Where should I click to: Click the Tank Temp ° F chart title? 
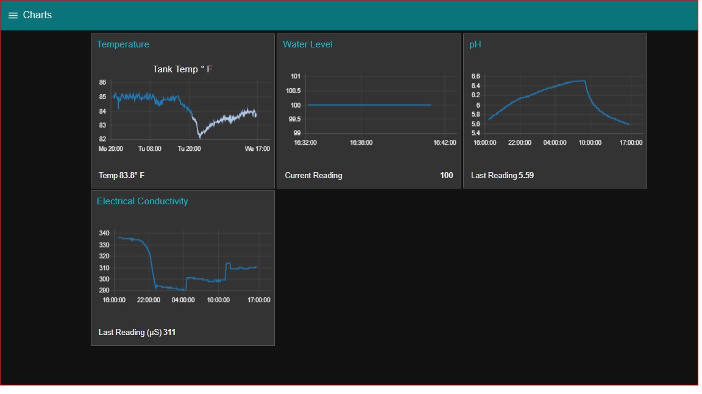point(182,69)
